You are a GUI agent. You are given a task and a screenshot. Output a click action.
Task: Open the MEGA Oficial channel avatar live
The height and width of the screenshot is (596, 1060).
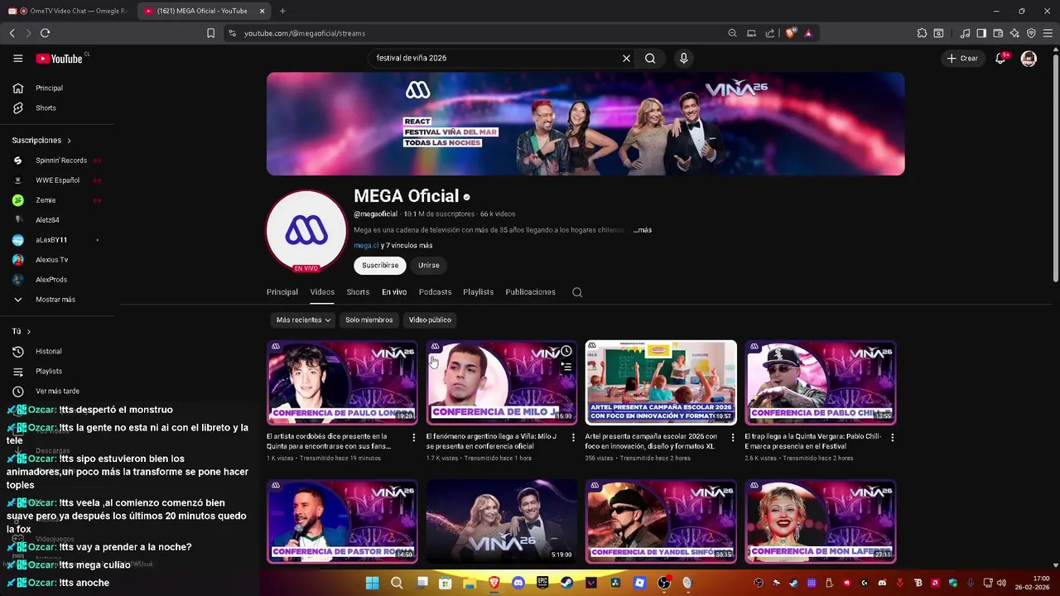pyautogui.click(x=306, y=232)
